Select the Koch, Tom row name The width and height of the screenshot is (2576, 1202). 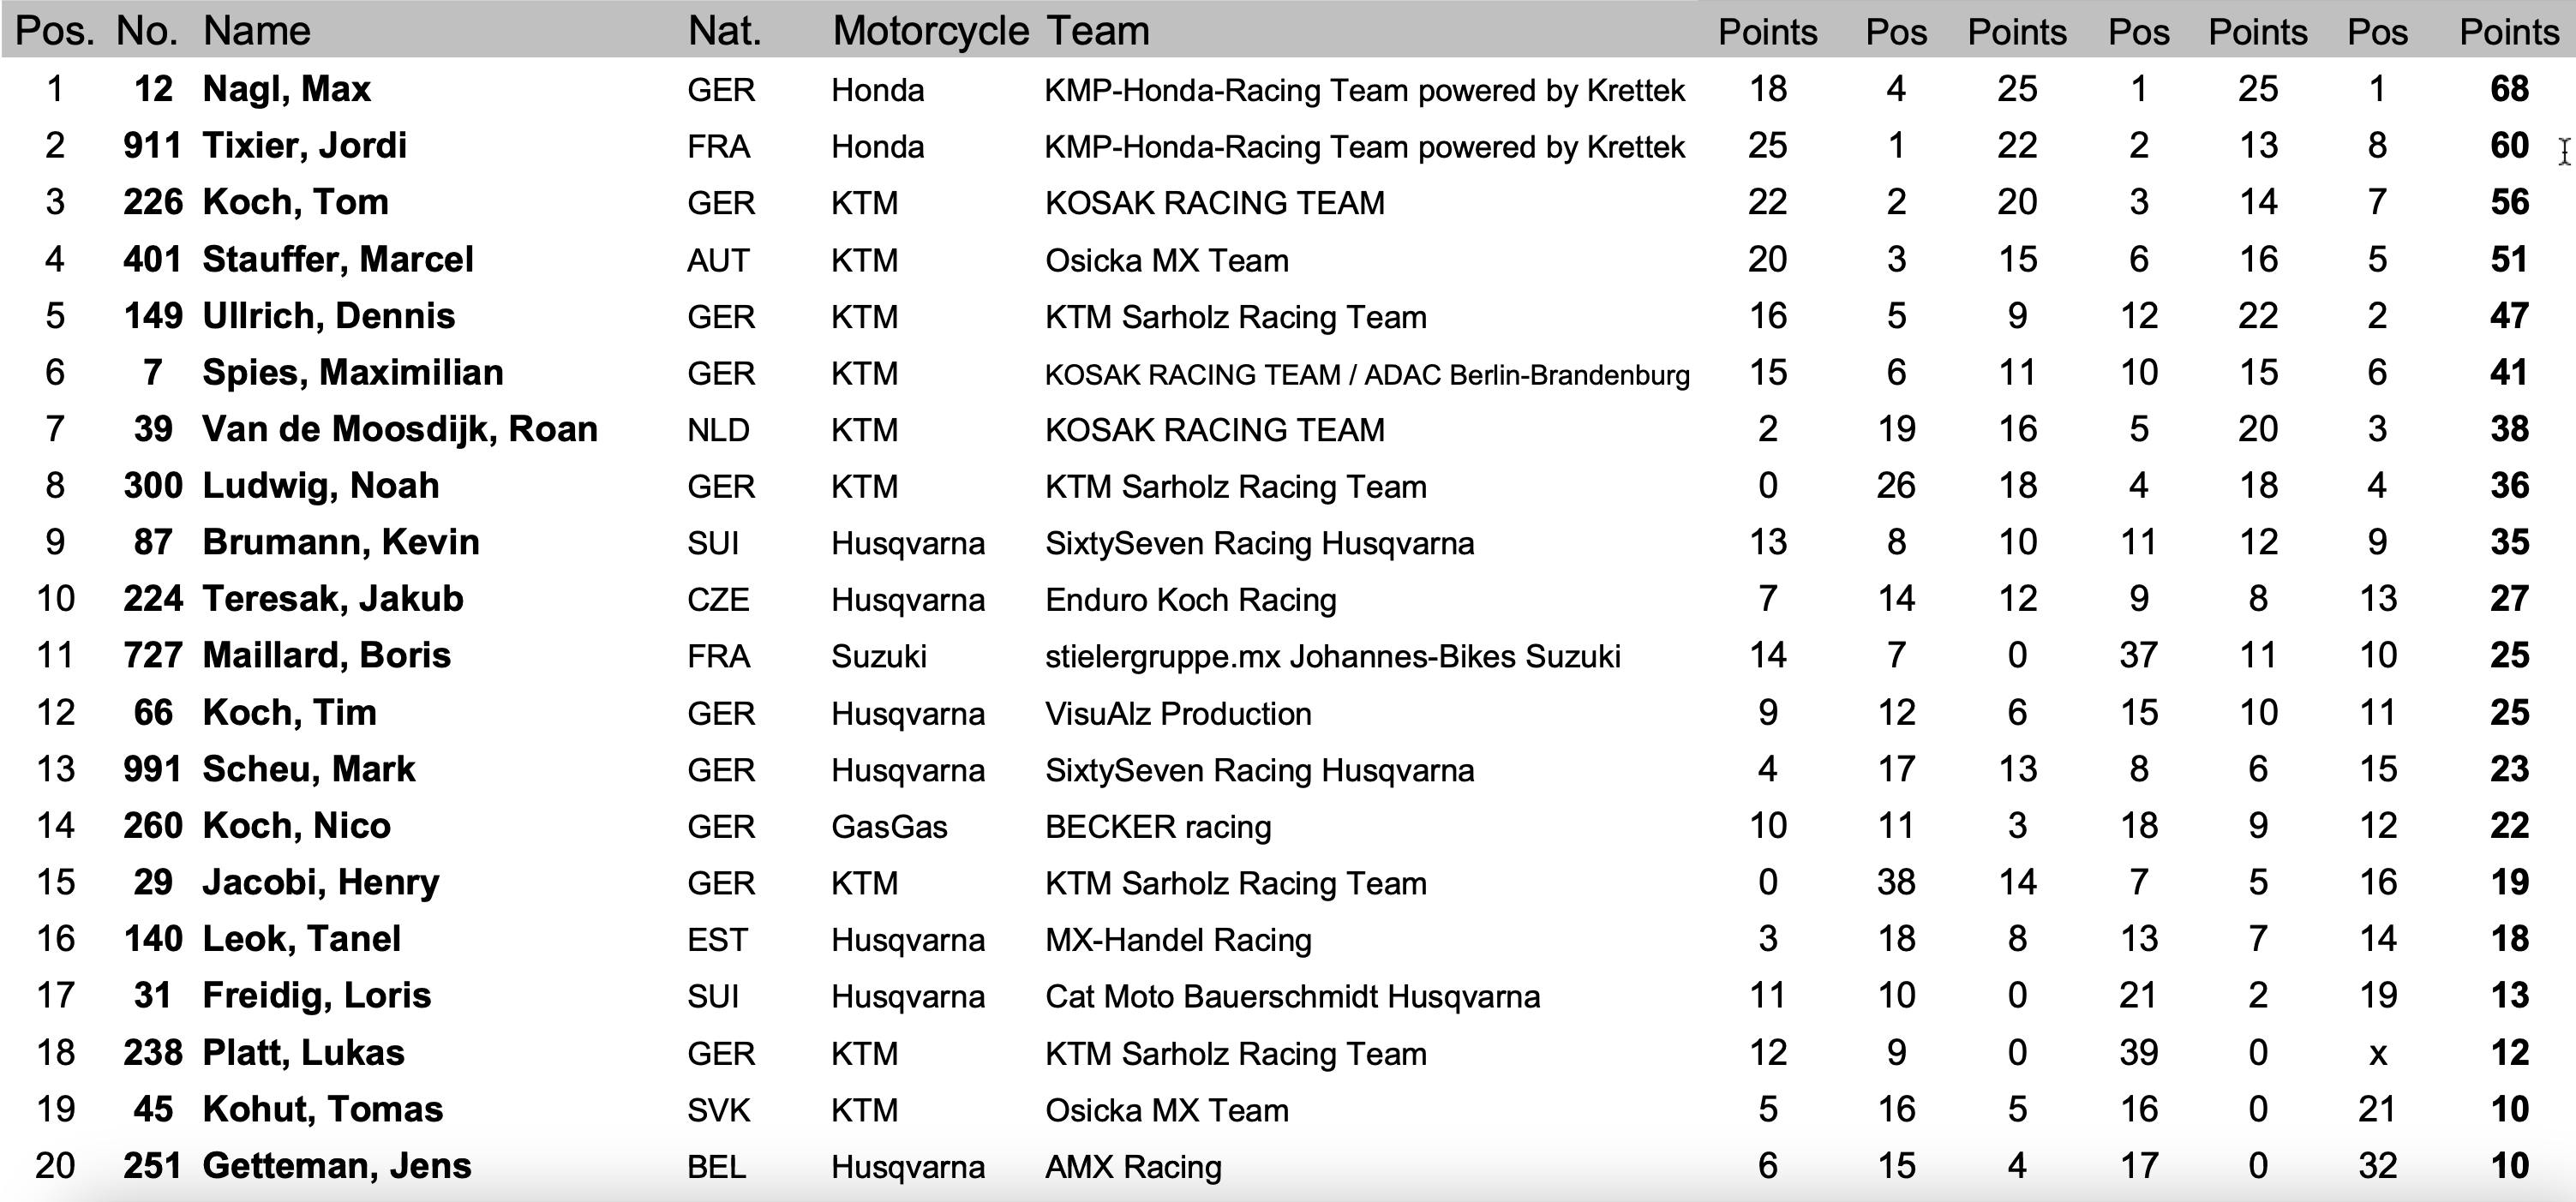[295, 202]
